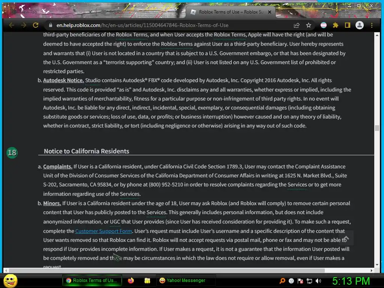Screen dimensions: 384x288
Task: Open the Chrome profile avatar menu
Action: tap(360, 25)
